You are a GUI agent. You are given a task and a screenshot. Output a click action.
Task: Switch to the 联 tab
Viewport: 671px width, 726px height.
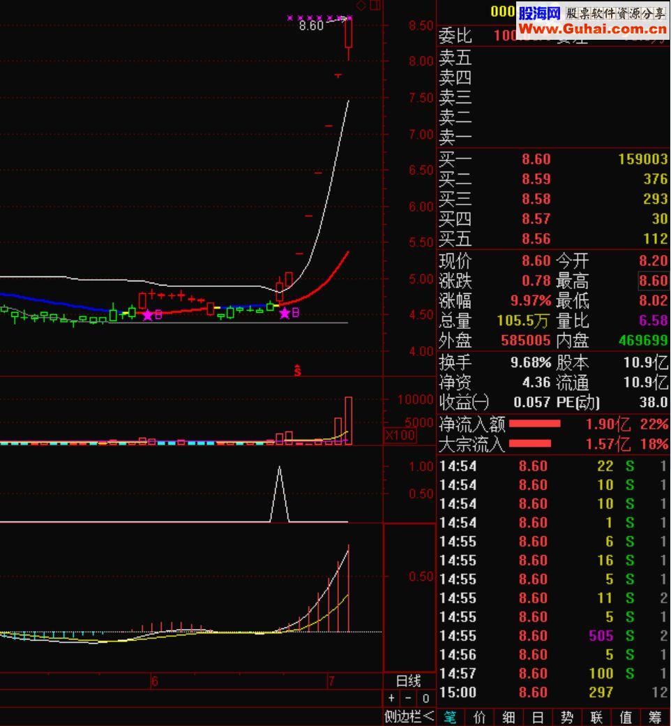pyautogui.click(x=596, y=717)
